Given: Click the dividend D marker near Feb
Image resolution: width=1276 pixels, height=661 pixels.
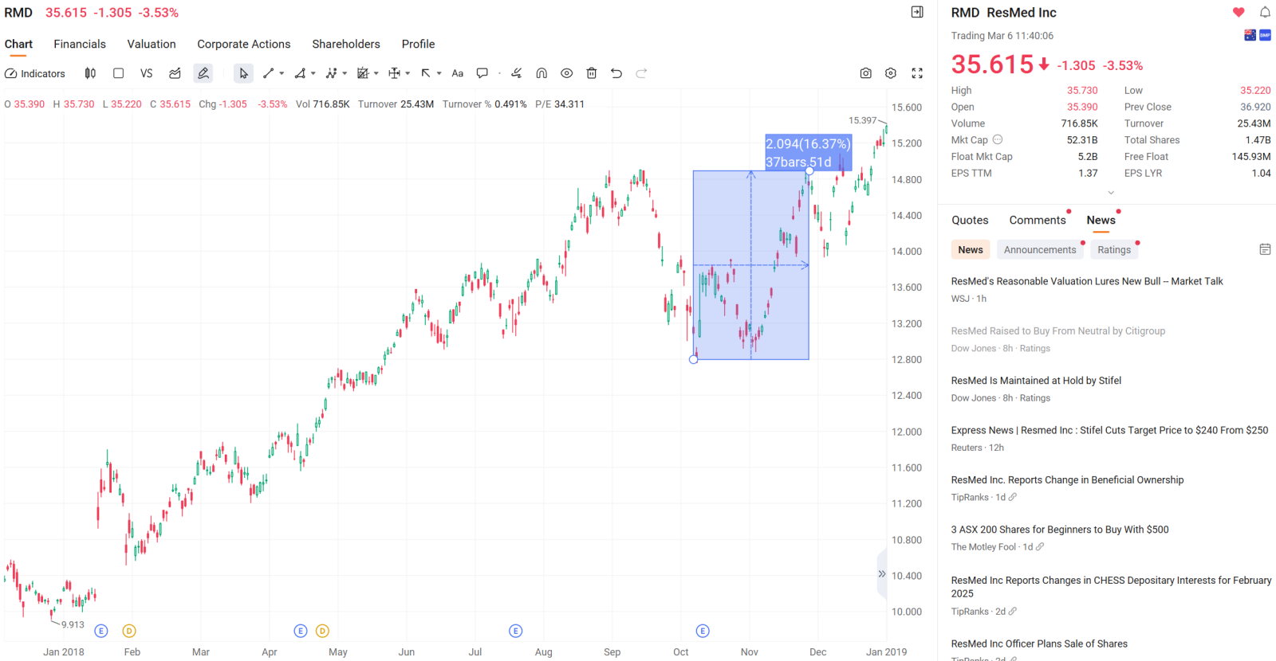Looking at the screenshot, I should pyautogui.click(x=129, y=631).
